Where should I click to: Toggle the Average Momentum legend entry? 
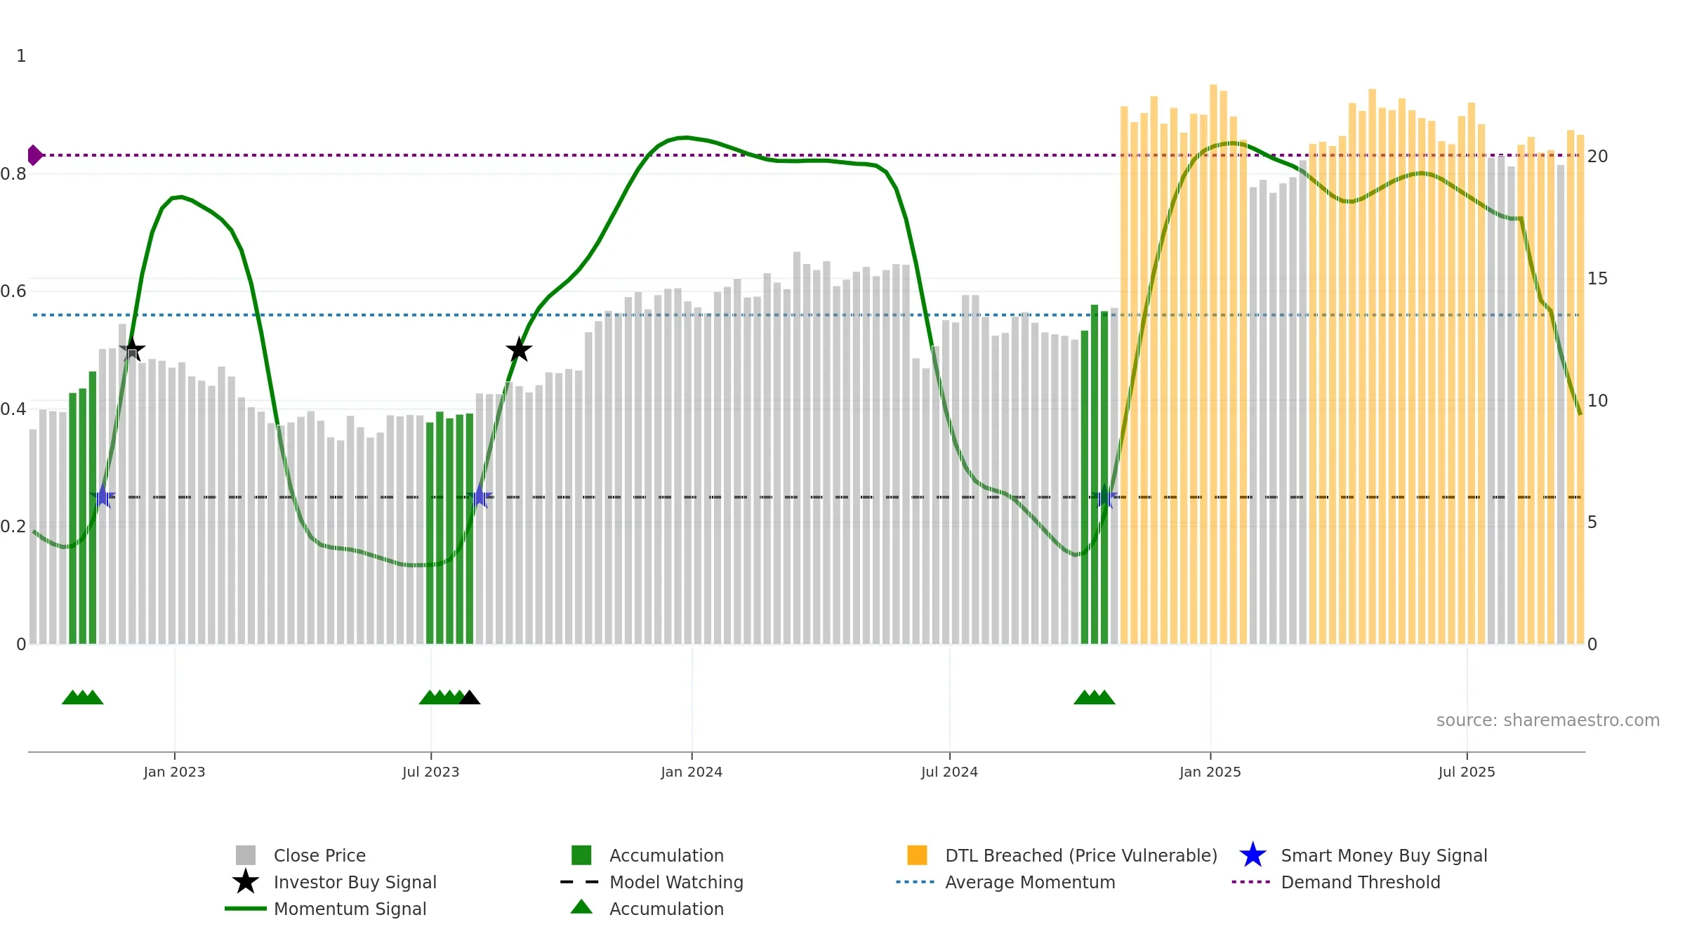tap(1006, 882)
